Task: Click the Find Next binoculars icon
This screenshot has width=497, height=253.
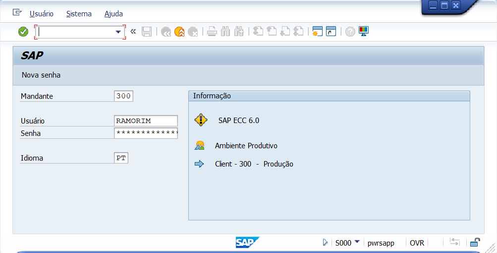Action: tap(239, 31)
